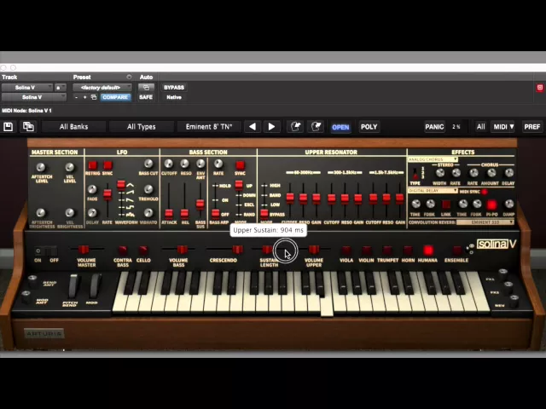Go to next preset with right arrow
The image size is (546, 409).
pyautogui.click(x=271, y=127)
